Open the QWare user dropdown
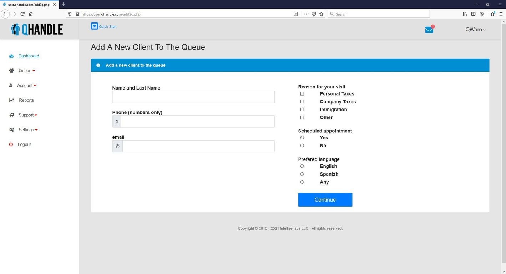 tap(475, 30)
